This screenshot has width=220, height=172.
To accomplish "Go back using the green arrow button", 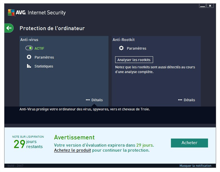I will (9, 28).
